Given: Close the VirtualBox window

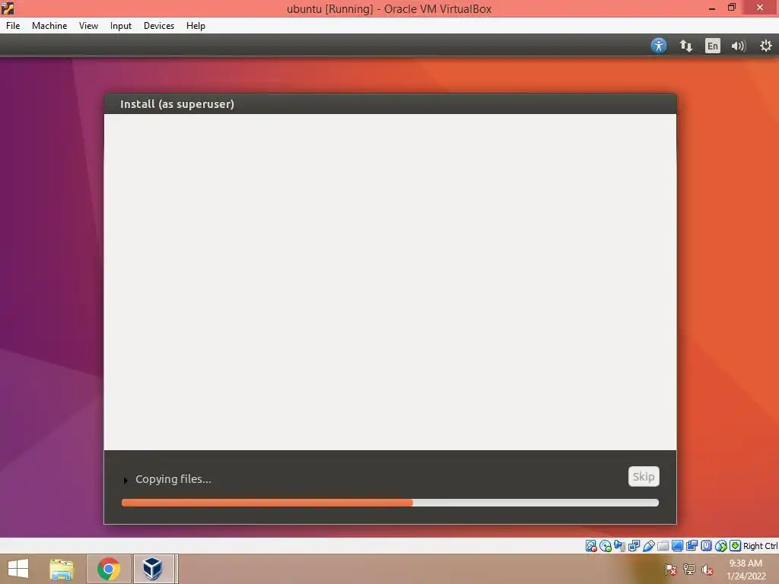Looking at the screenshot, I should click(760, 8).
